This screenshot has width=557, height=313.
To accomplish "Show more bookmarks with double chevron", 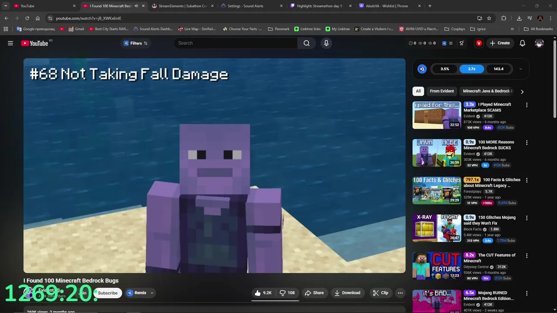I will tap(512, 29).
